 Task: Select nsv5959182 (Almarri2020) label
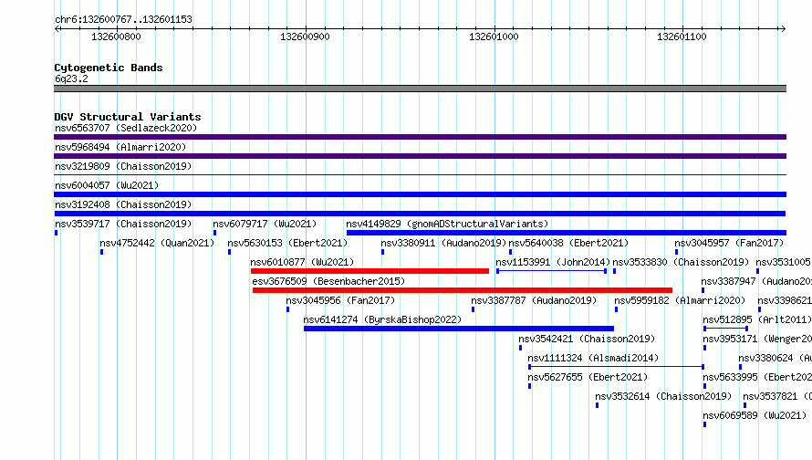(680, 300)
